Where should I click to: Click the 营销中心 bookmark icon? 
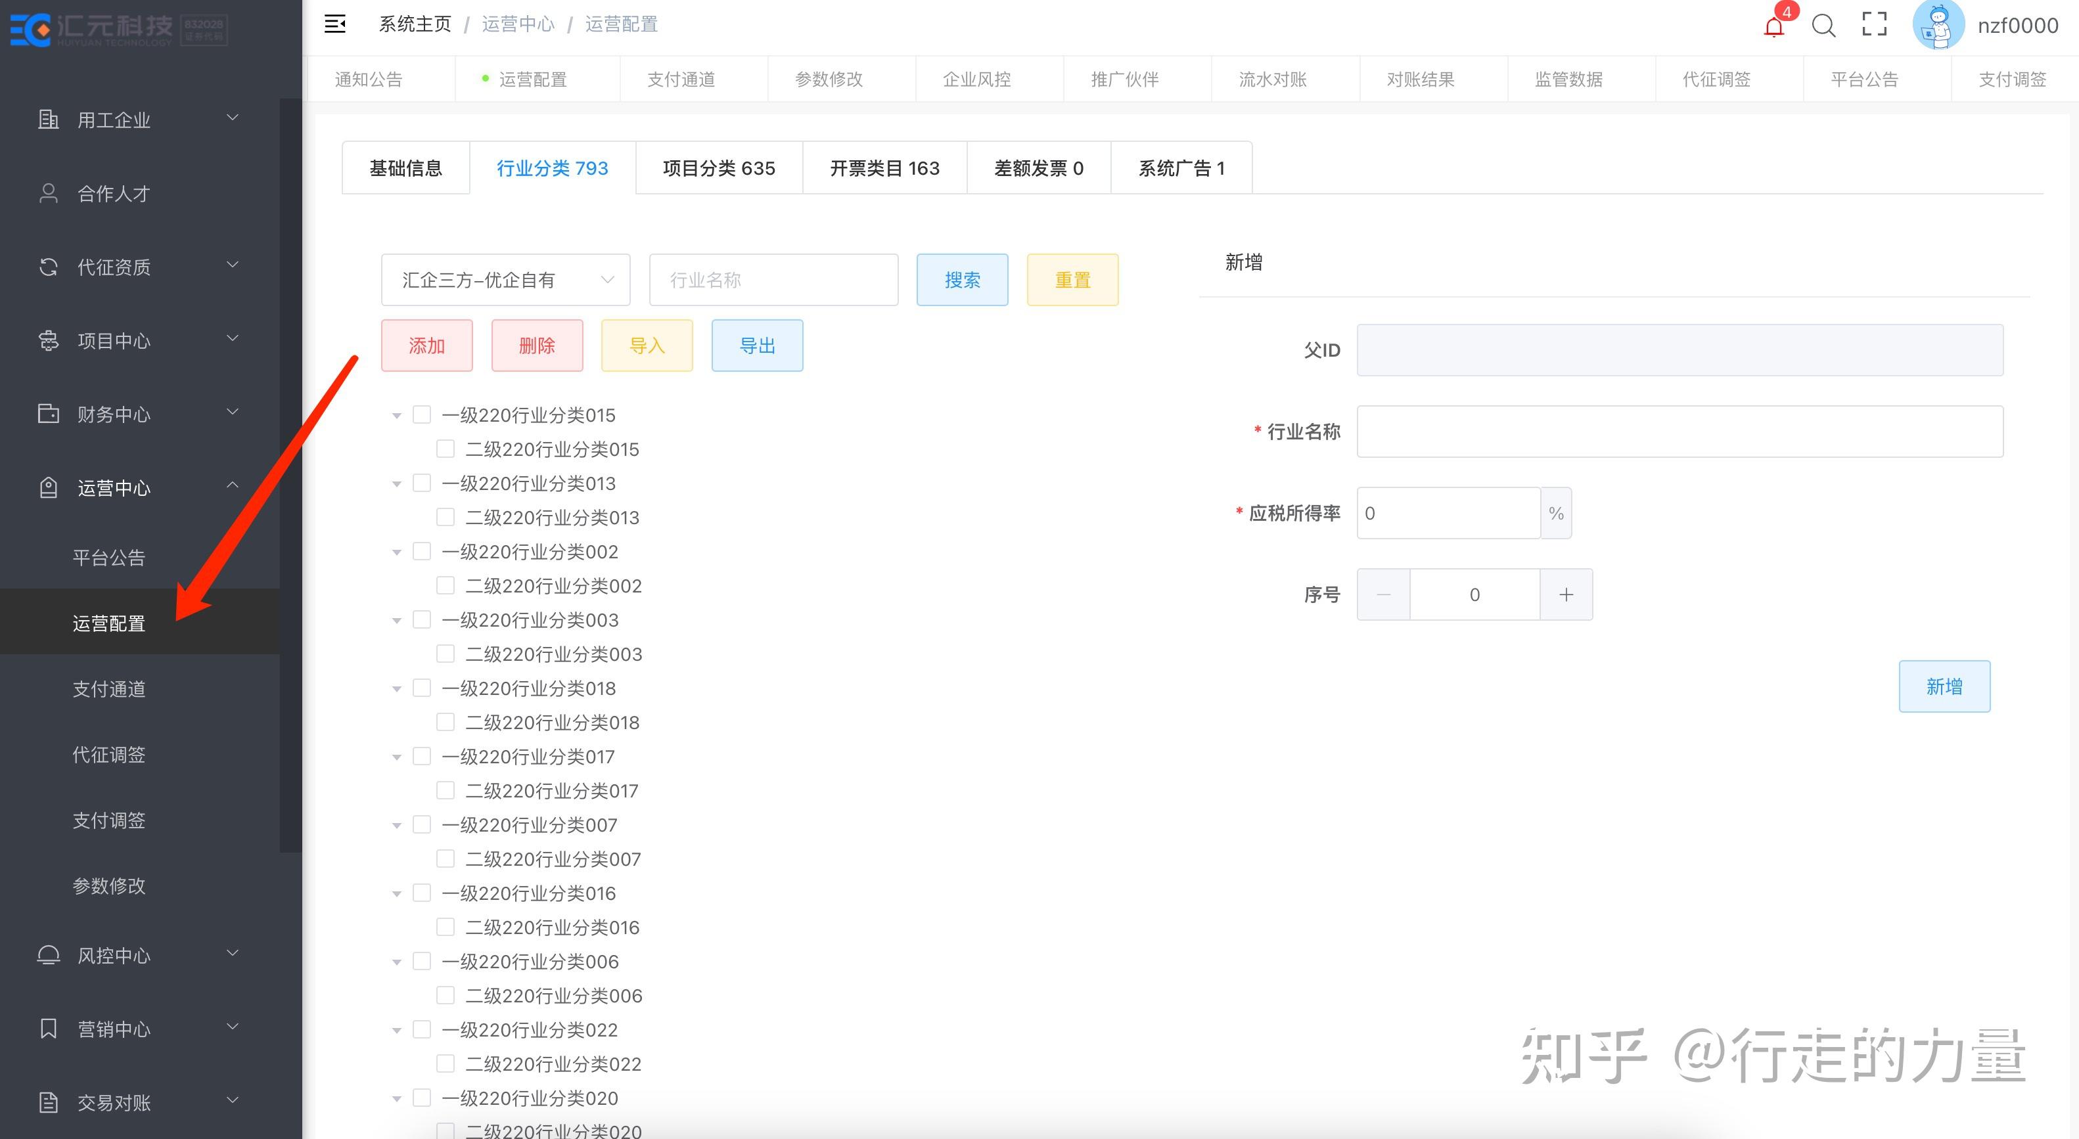pyautogui.click(x=49, y=1029)
